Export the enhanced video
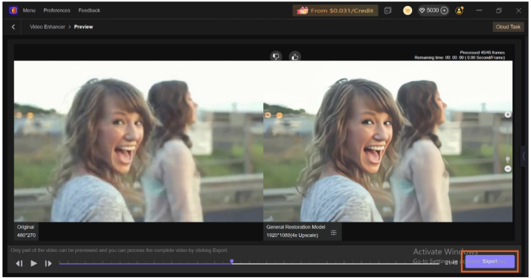The image size is (531, 278). [x=489, y=262]
